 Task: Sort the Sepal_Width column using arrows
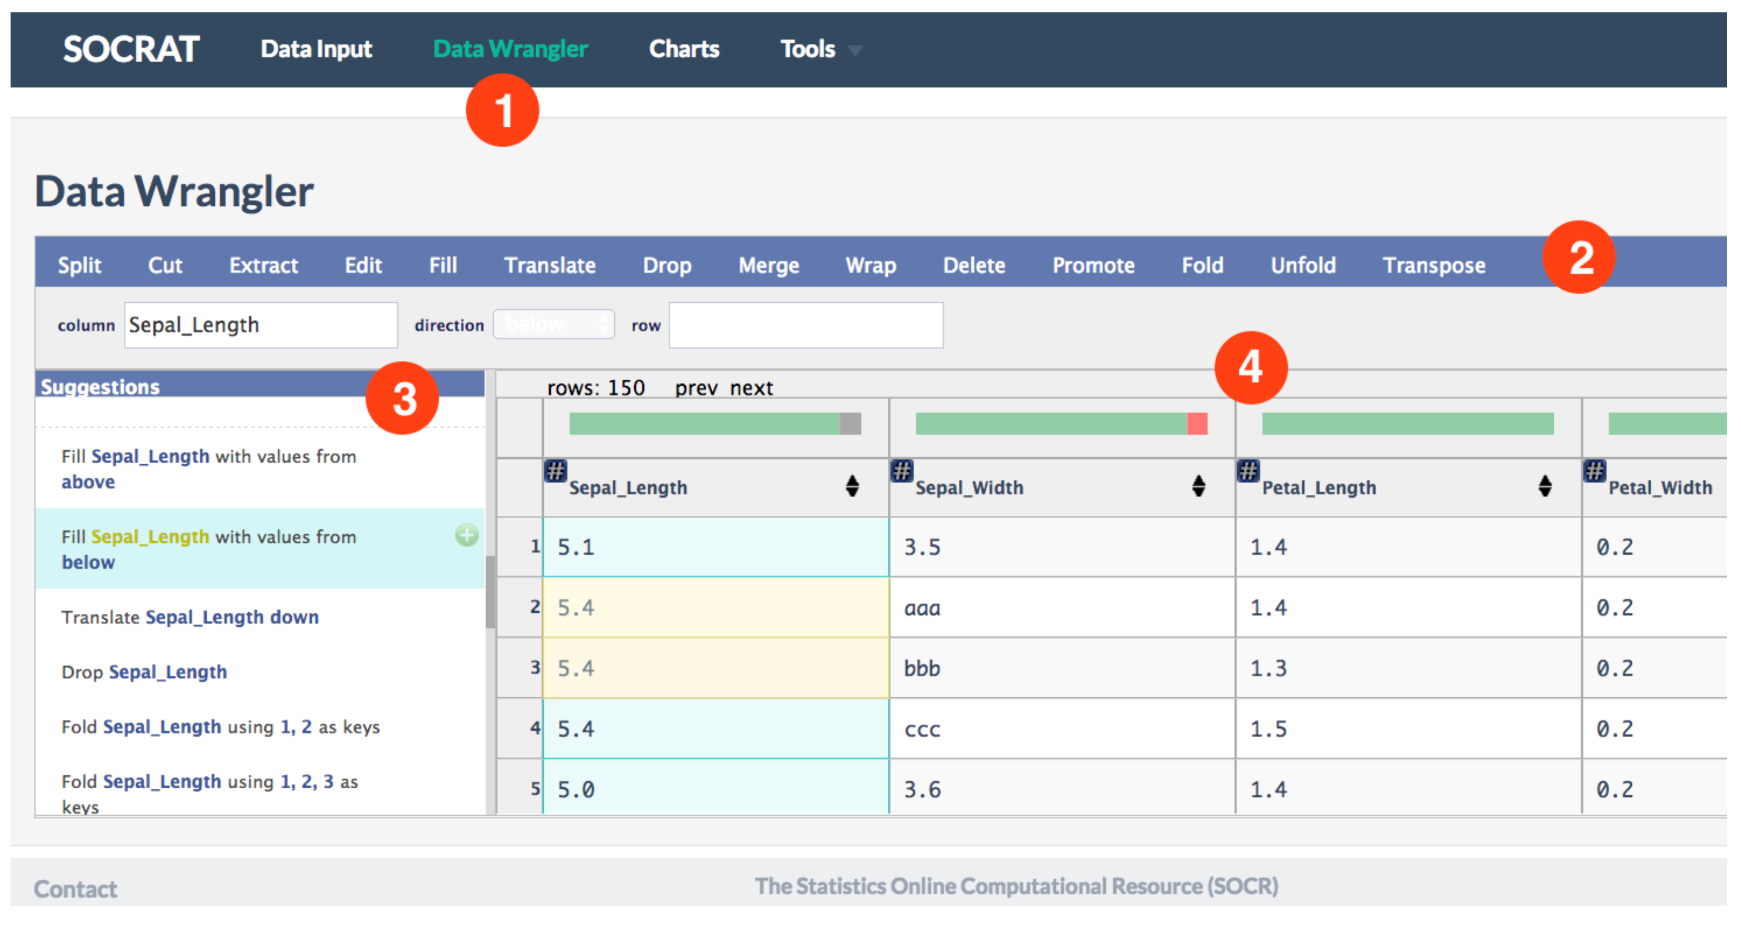click(x=1198, y=486)
